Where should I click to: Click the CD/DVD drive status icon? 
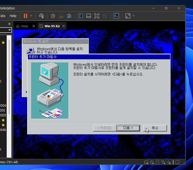[x=152, y=162]
